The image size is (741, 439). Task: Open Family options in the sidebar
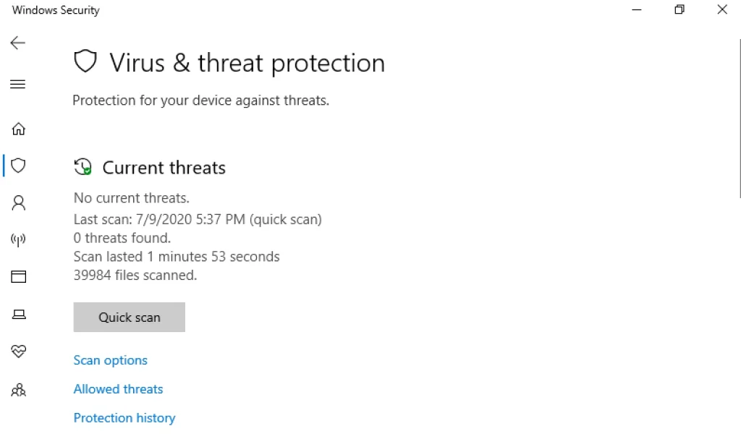[18, 390]
